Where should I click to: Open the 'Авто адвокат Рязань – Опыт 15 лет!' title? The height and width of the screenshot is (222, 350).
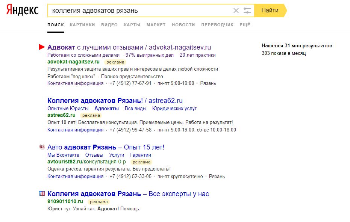(106, 147)
